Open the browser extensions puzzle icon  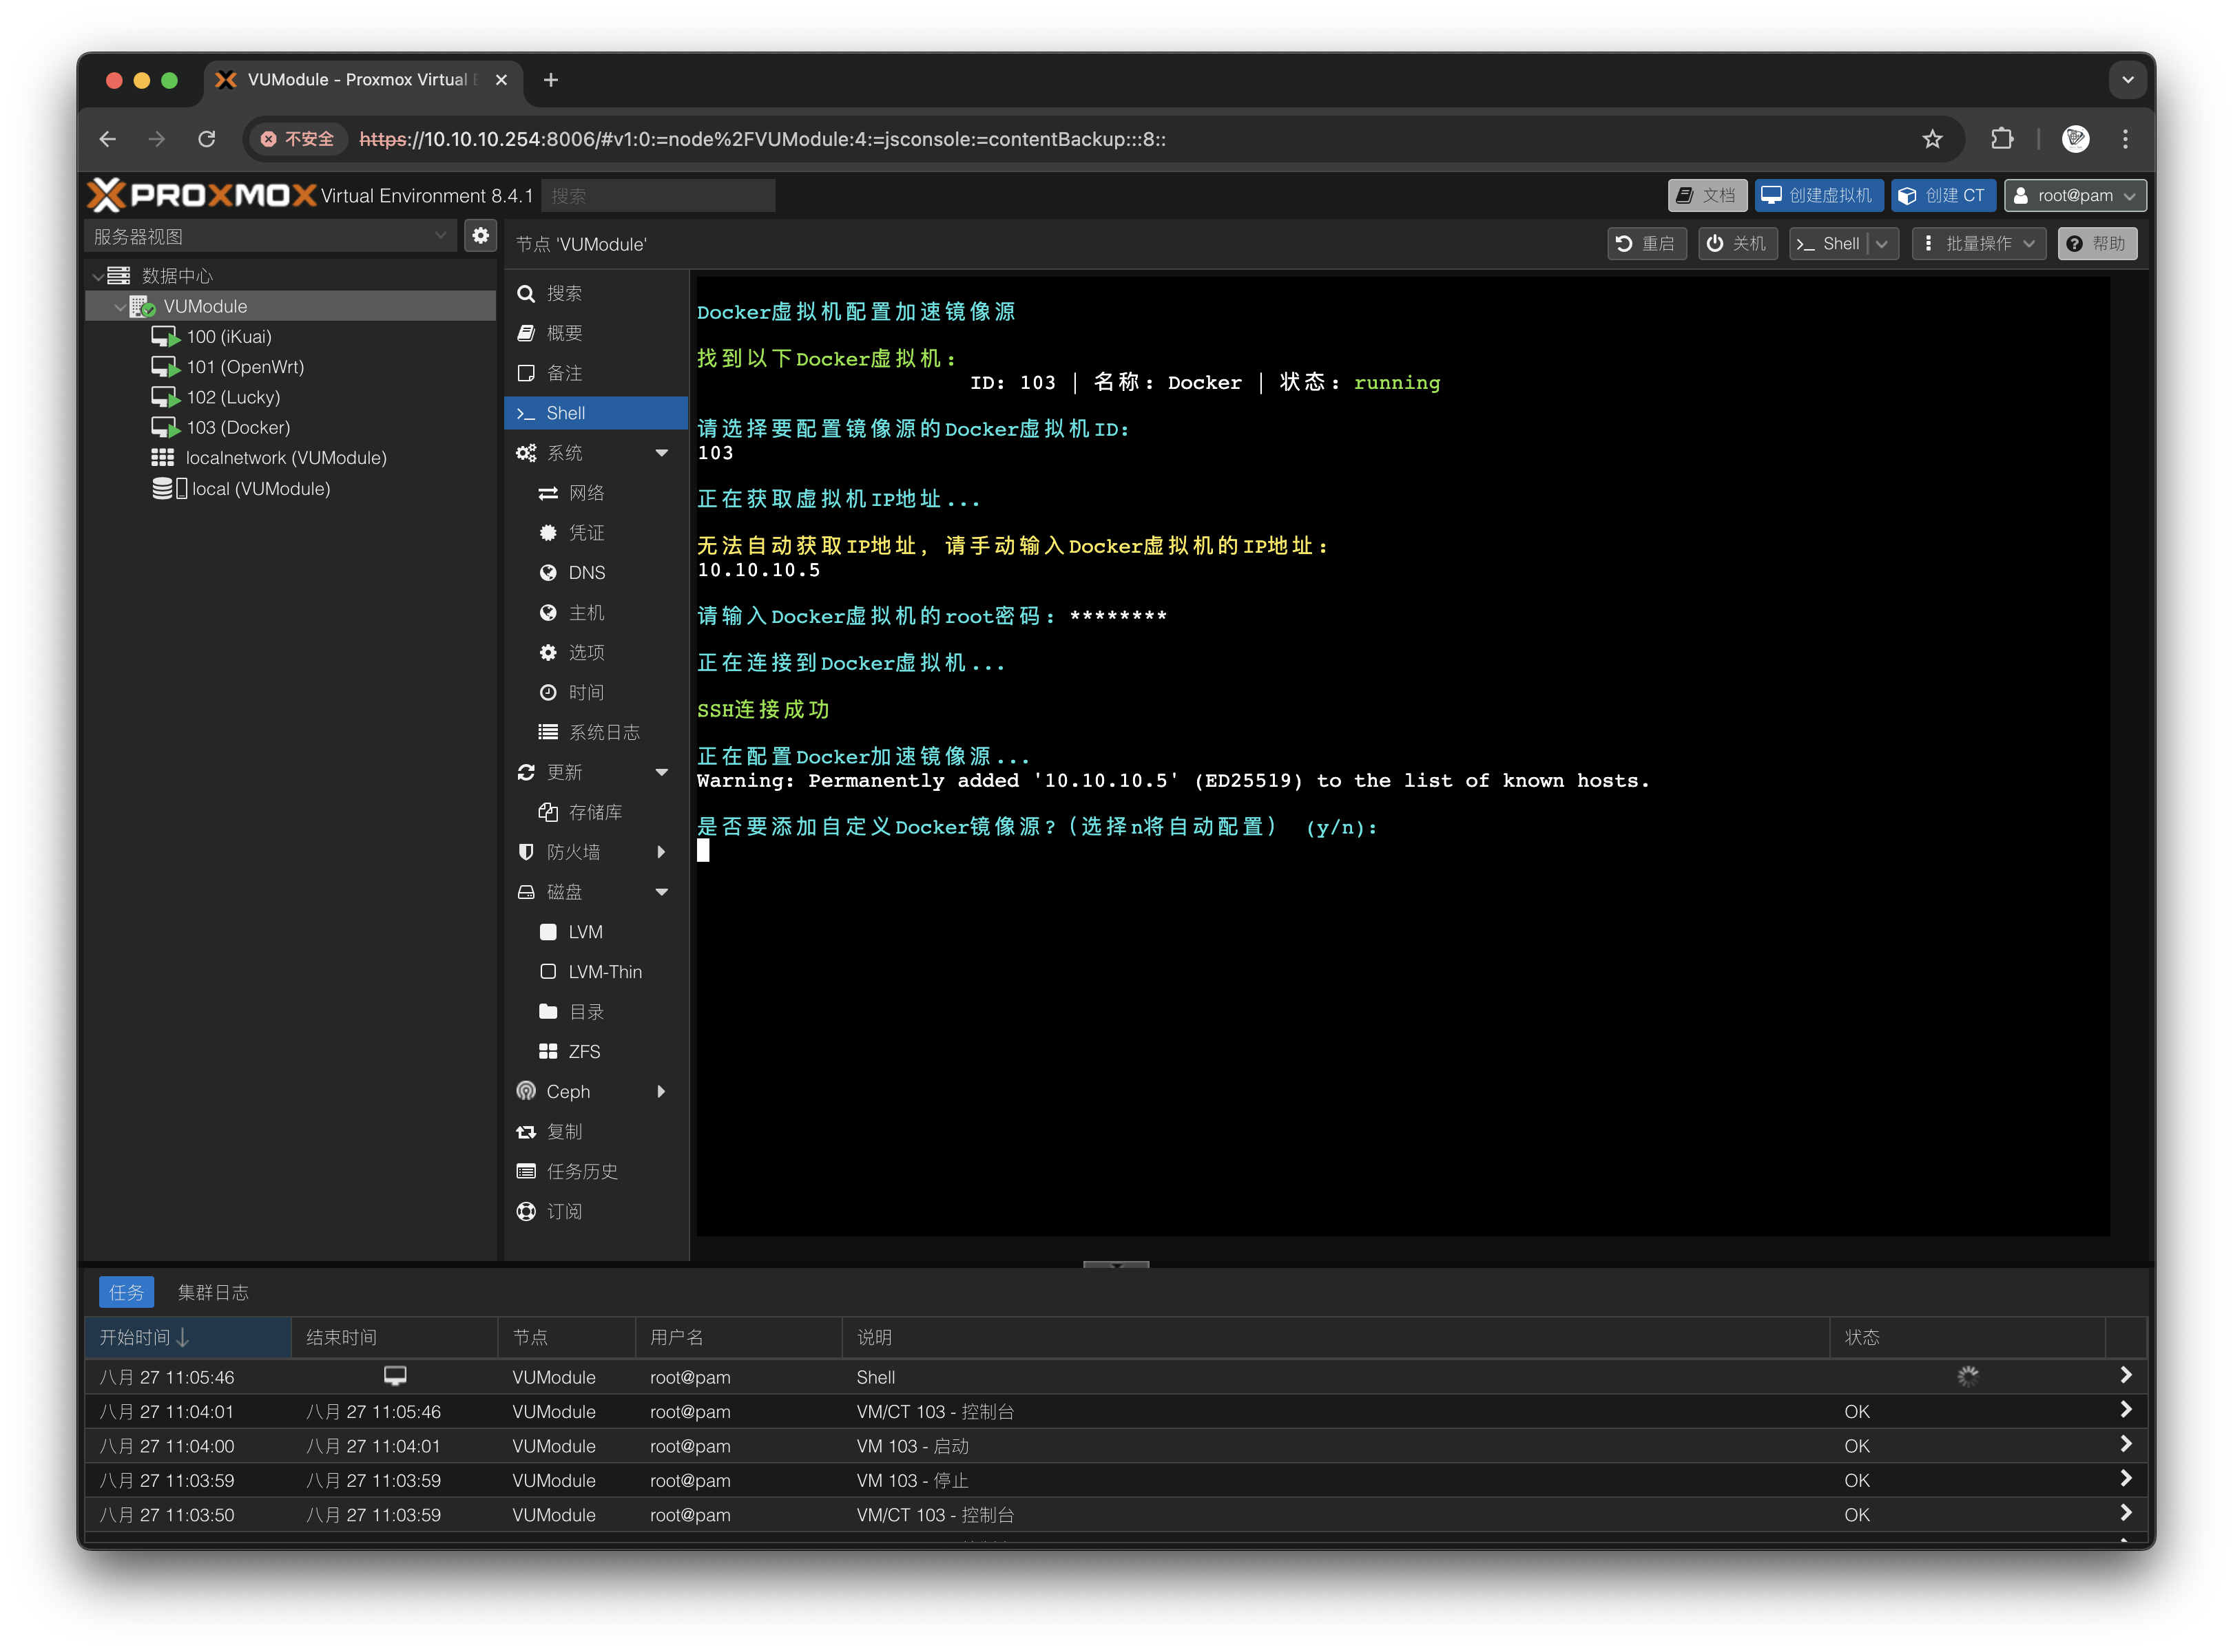[2002, 139]
